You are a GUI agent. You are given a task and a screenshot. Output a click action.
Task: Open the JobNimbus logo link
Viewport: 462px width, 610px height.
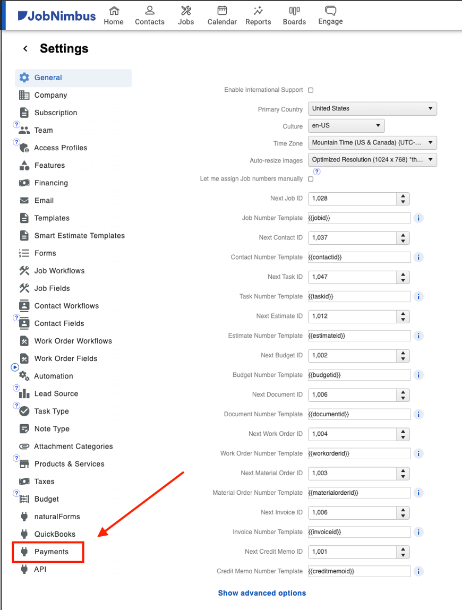[56, 16]
